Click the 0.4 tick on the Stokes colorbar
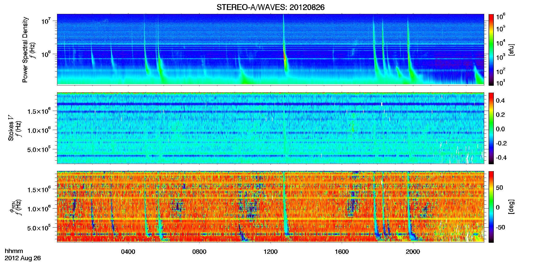The image size is (541, 278). [x=500, y=101]
